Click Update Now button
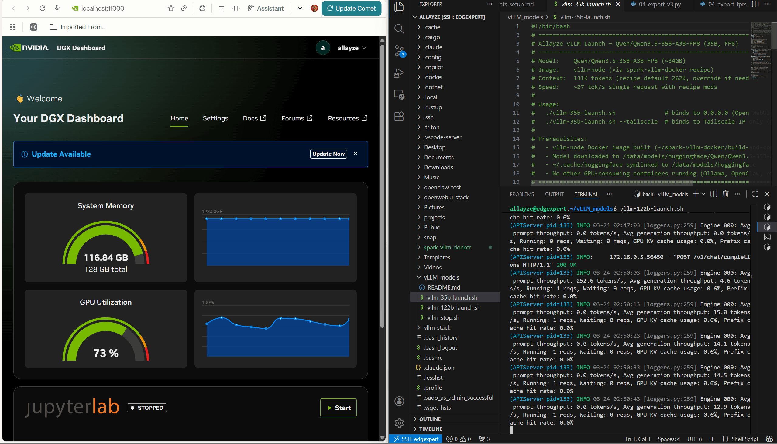The width and height of the screenshot is (777, 444). 328,154
